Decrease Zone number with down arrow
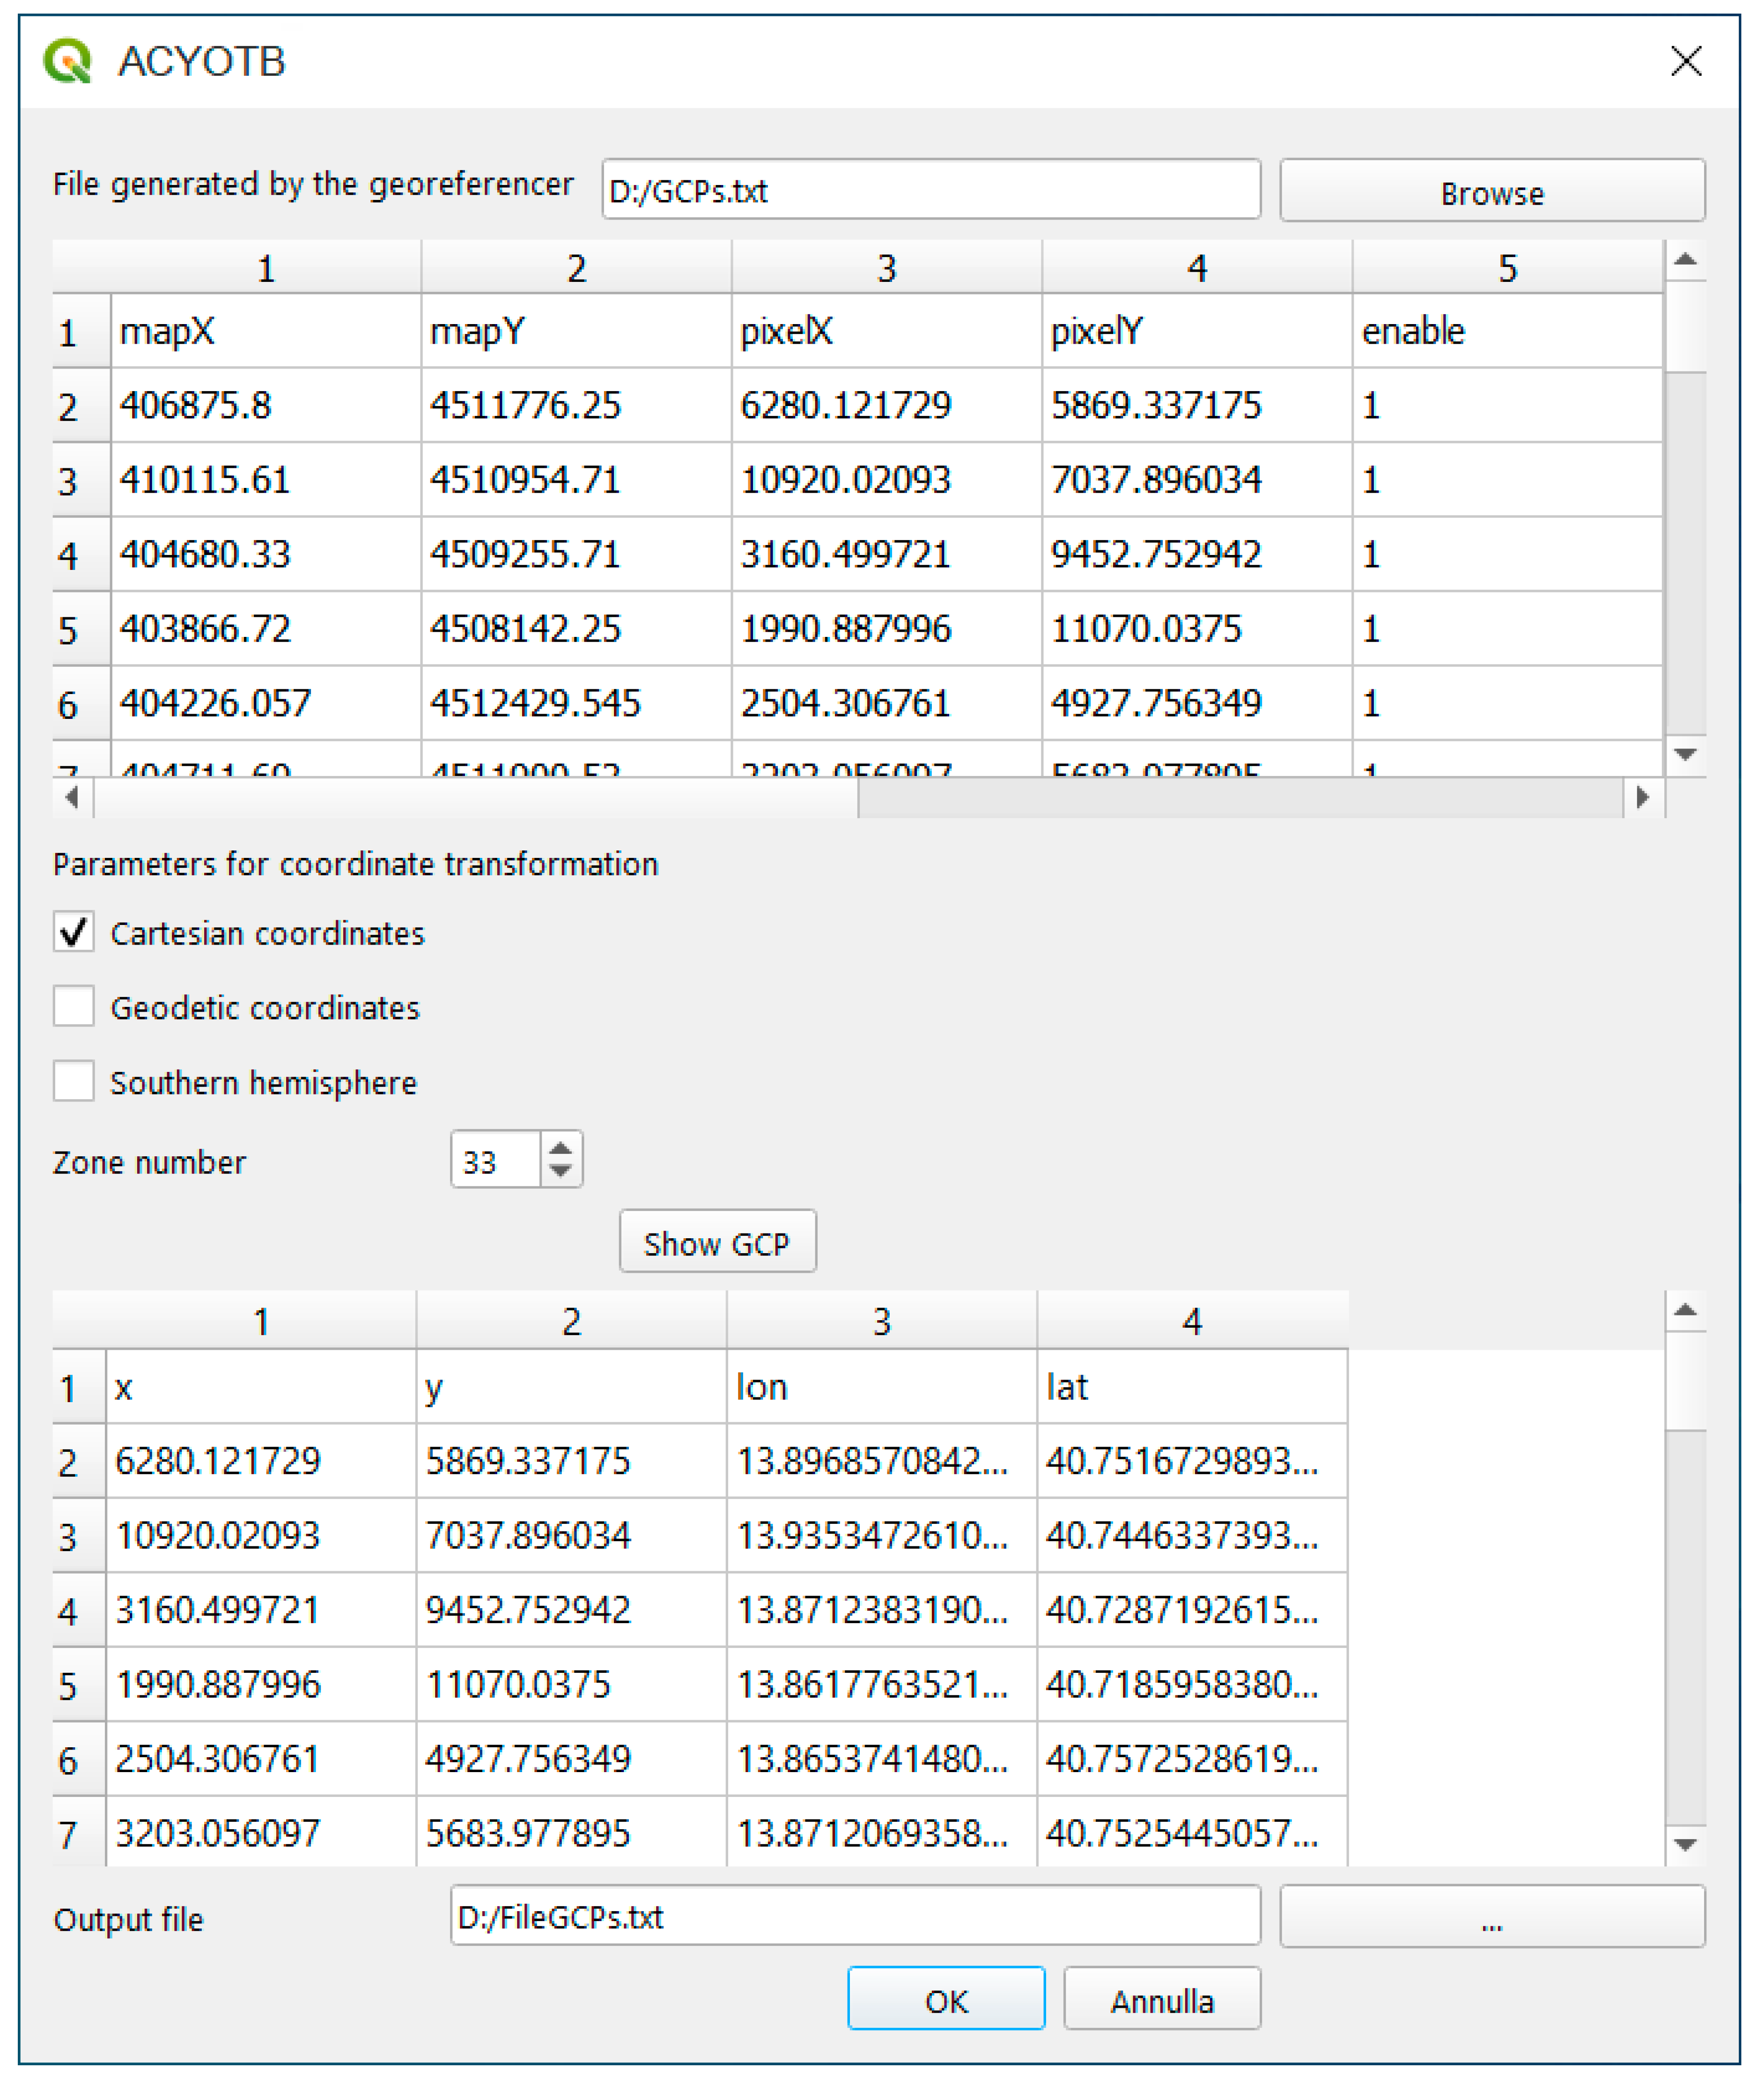Viewport: 1764px width, 2084px height. click(561, 1171)
